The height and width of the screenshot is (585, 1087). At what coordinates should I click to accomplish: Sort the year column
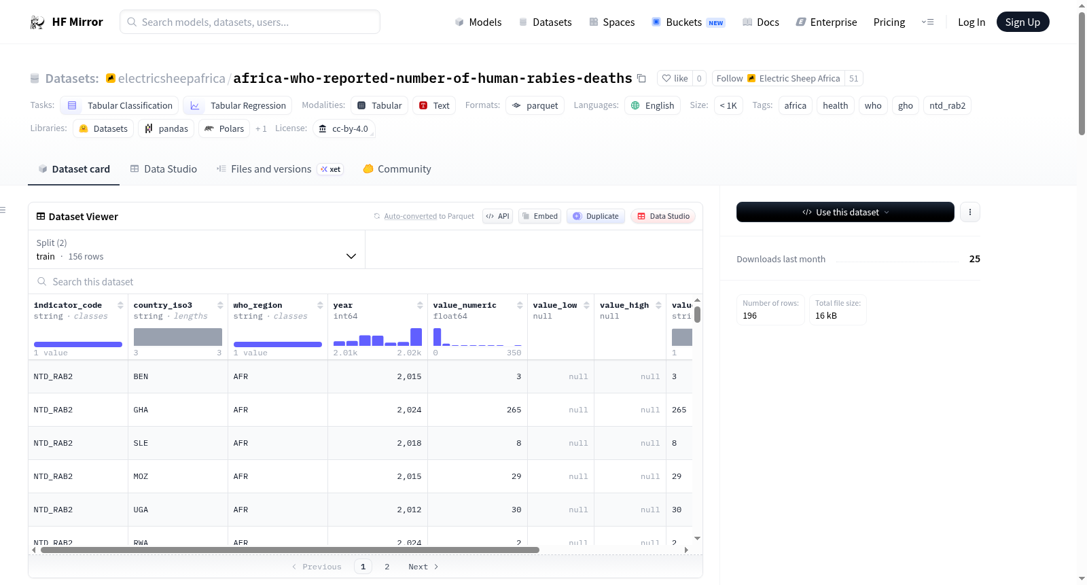[420, 305]
